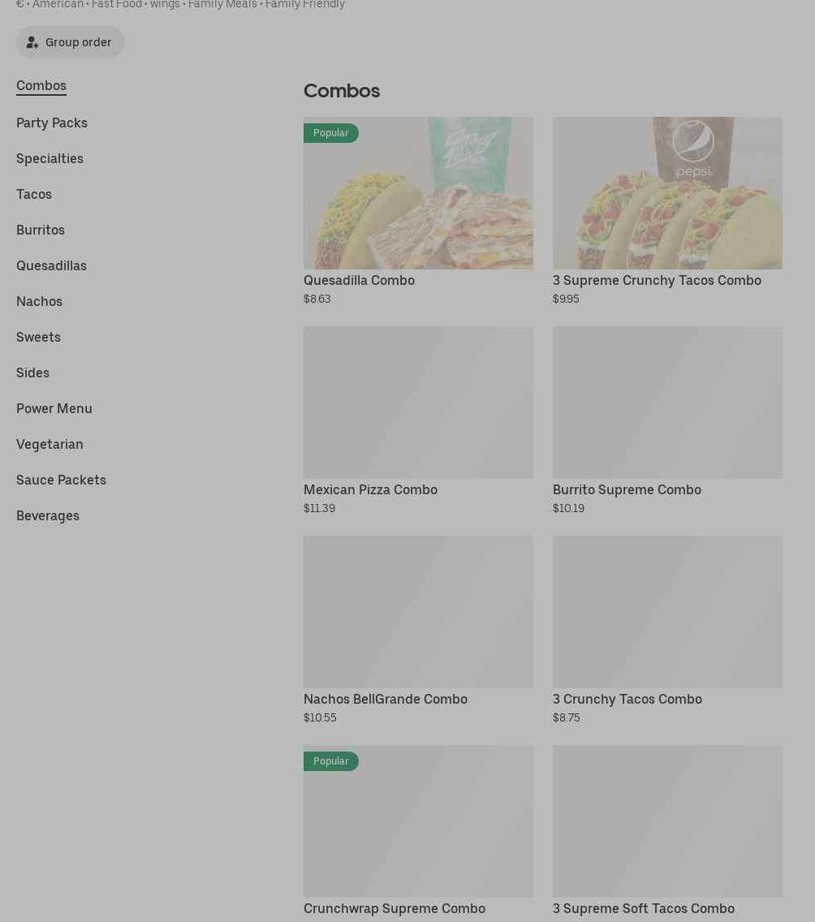Select the Combos menu category
This screenshot has height=922, width=815.
pos(41,85)
